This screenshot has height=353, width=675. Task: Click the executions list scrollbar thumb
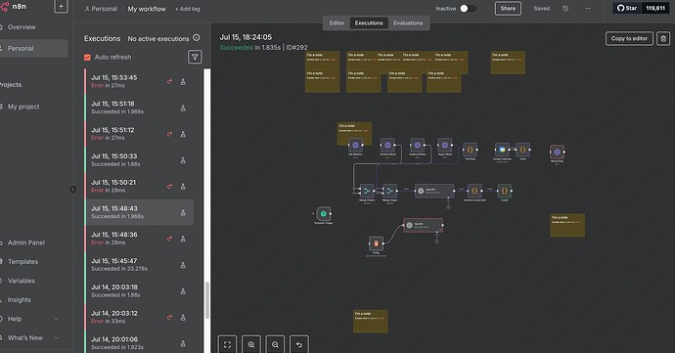[x=207, y=300]
